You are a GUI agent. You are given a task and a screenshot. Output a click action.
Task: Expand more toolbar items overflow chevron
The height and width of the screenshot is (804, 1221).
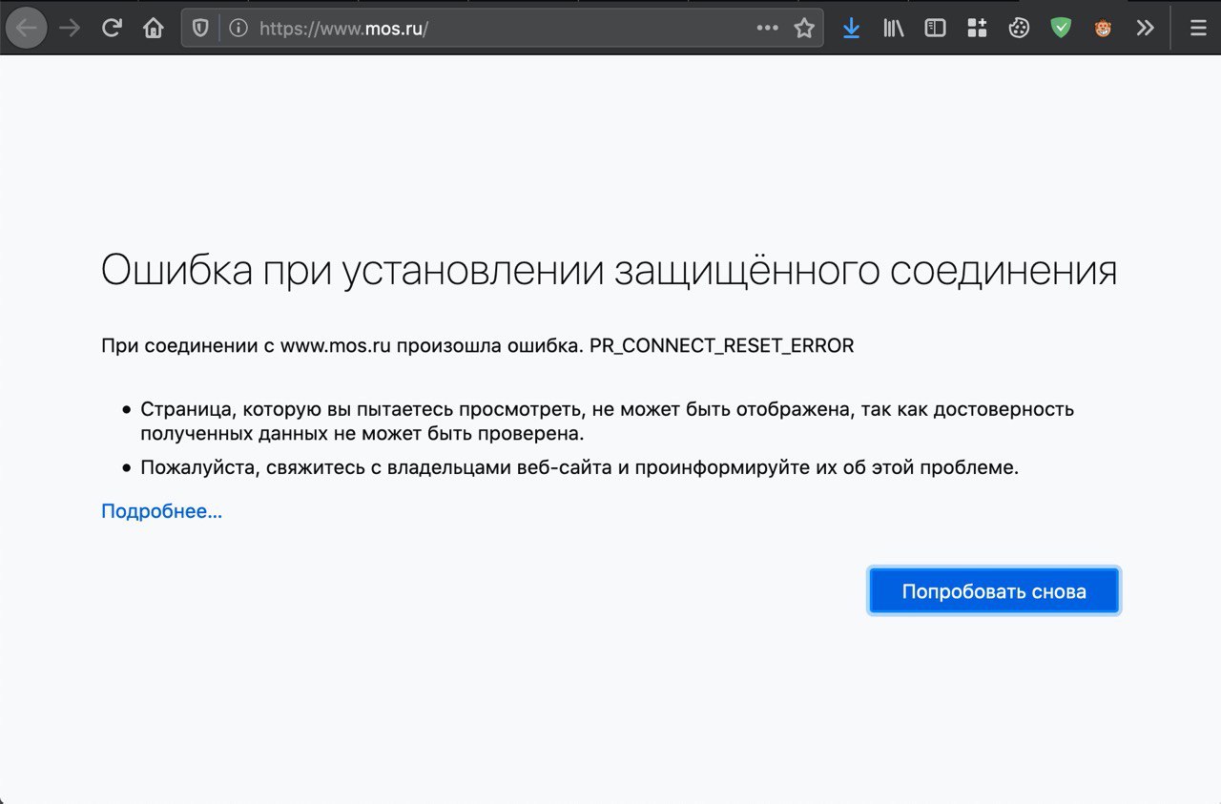1145,28
